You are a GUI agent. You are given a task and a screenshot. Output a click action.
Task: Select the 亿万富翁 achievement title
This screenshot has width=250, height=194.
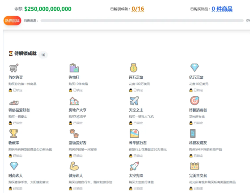point(196,77)
